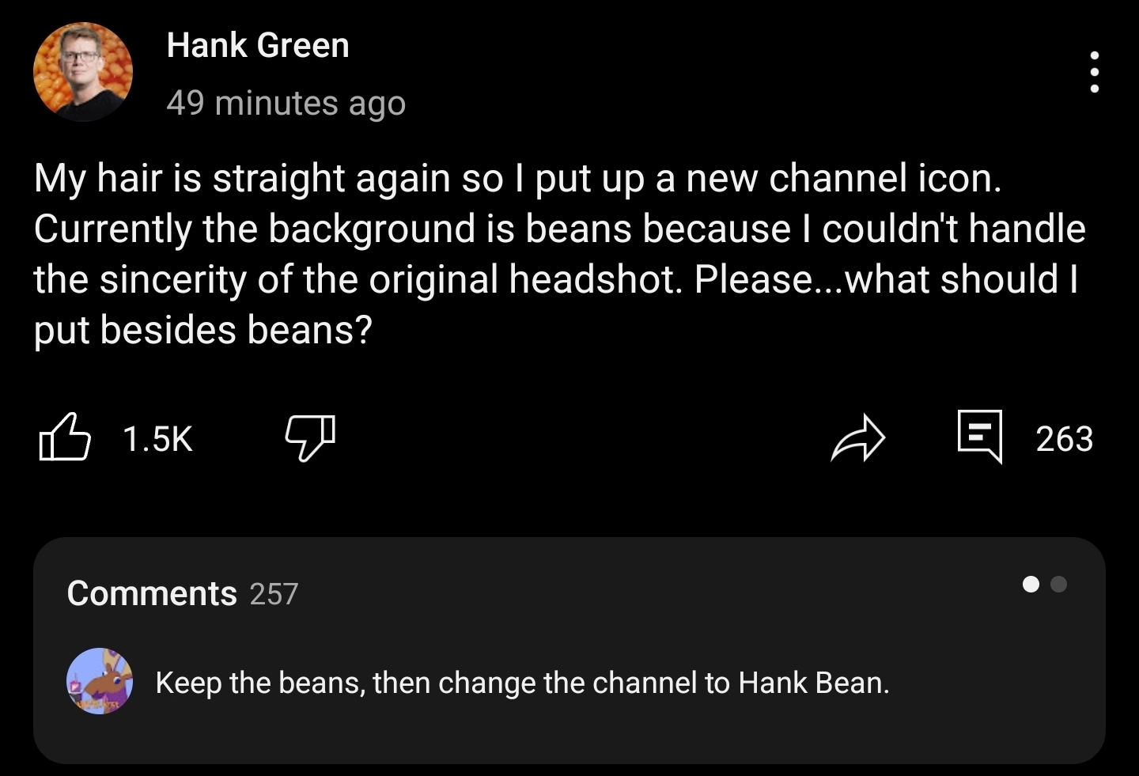Click the '49 minutes ago' timestamp

click(x=286, y=103)
